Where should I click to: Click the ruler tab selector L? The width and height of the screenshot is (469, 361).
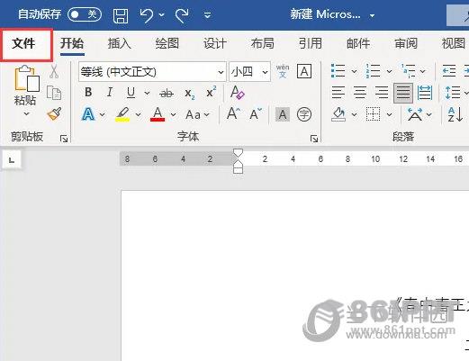pos(12,160)
